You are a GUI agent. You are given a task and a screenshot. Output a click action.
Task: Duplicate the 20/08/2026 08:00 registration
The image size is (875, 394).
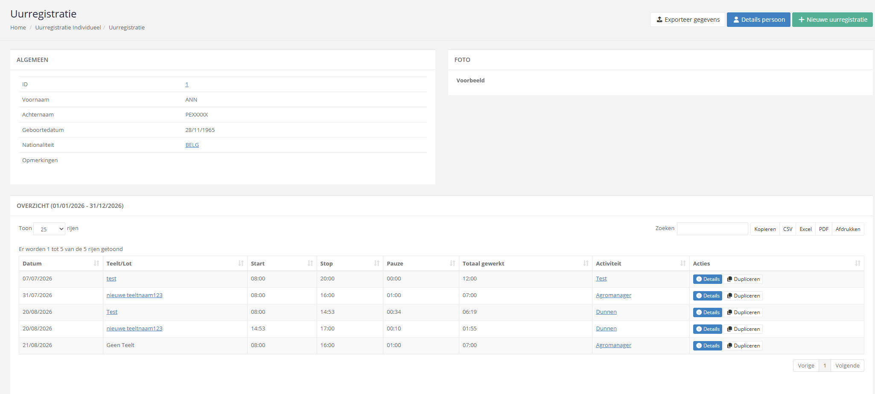point(743,312)
